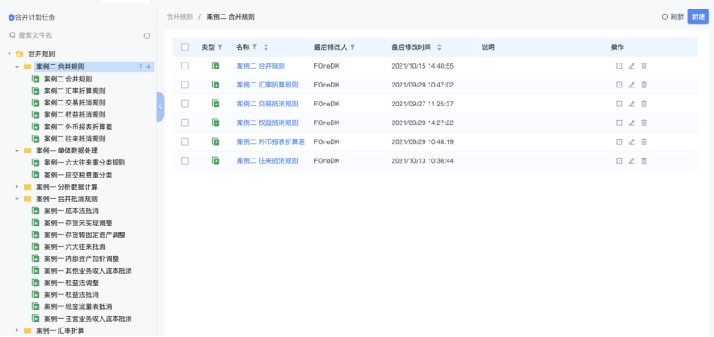Select 案例一 内部资产加价调整 in tree
Screen dimensions: 714x337
click(81, 259)
